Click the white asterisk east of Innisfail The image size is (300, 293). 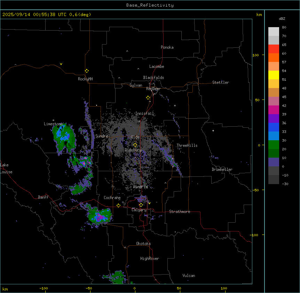[175, 105]
